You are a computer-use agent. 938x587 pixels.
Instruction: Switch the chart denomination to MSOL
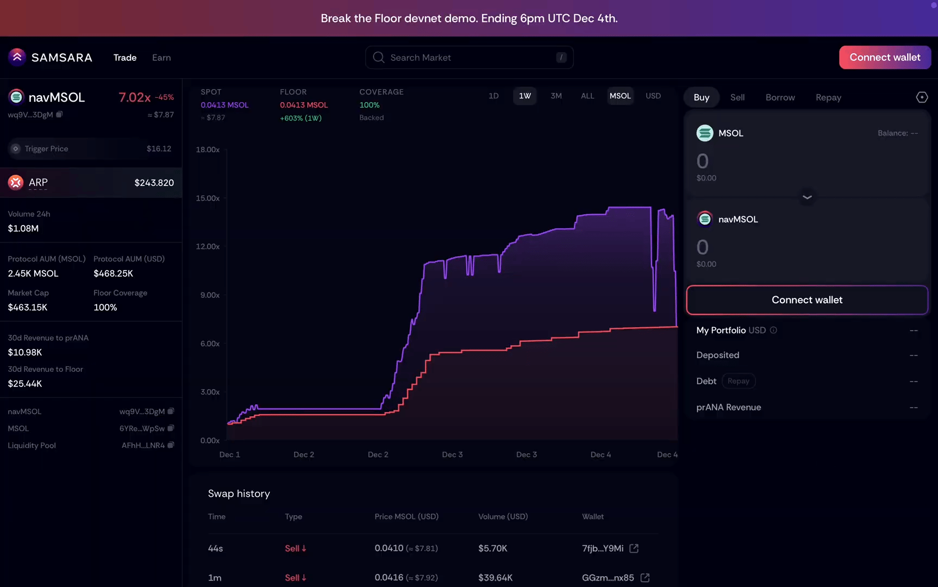[620, 96]
